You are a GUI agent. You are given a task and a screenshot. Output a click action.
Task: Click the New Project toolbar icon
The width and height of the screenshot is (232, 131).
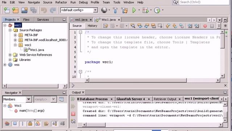pyautogui.click(x=15, y=10)
